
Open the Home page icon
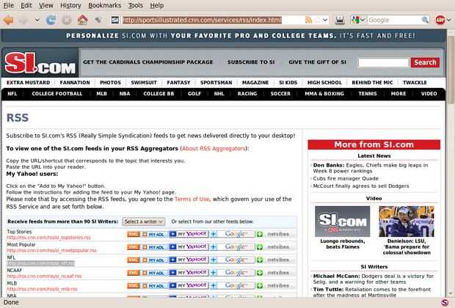[82, 20]
